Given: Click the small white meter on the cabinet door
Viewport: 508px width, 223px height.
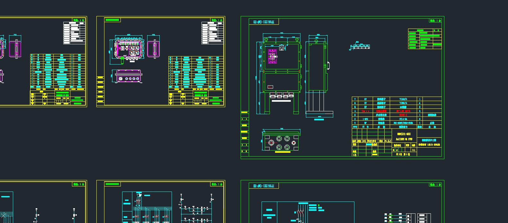Looking at the screenshot, I should pos(282,48).
